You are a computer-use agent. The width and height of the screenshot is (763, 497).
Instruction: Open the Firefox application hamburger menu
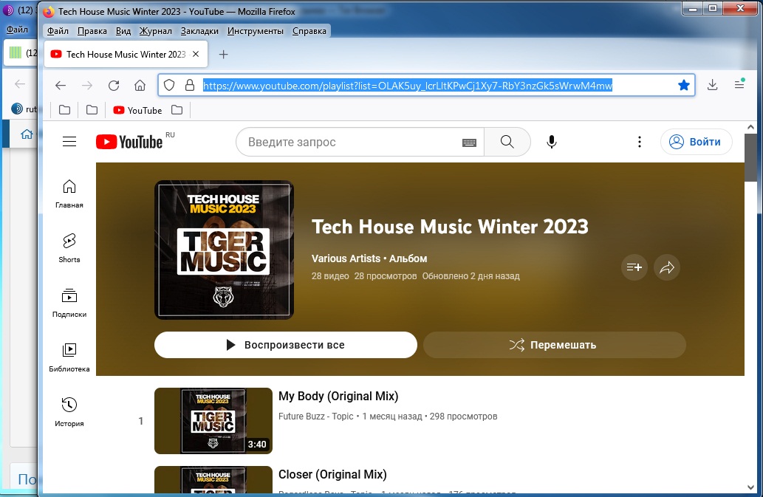coord(739,86)
